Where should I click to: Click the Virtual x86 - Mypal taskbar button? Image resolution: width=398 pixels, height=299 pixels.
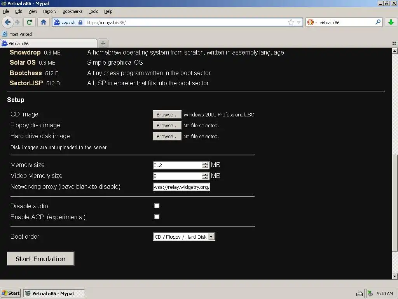pyautogui.click(x=54, y=293)
